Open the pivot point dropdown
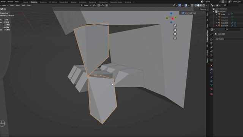The width and height of the screenshot is (243, 137). coord(94,5)
